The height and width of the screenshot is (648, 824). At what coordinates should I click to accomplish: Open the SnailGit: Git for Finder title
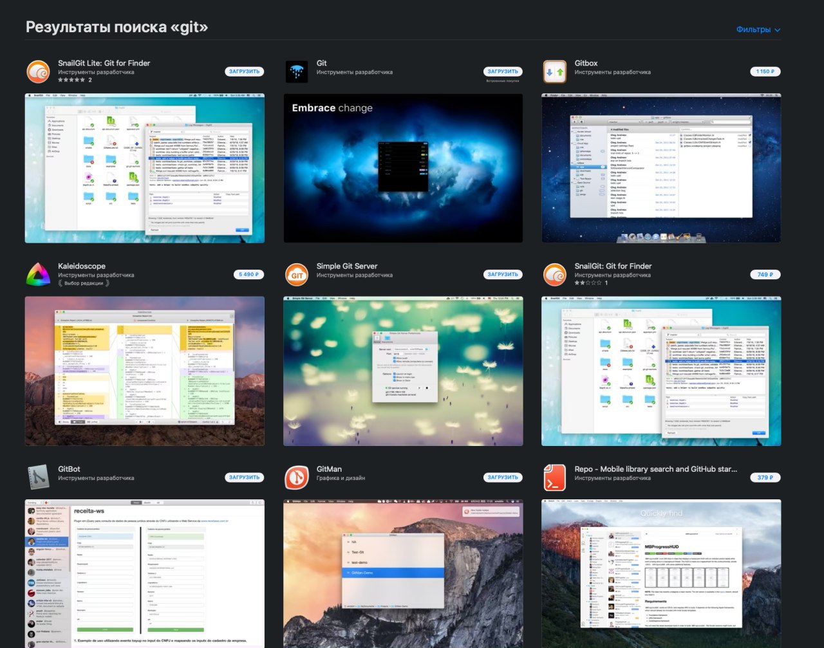[x=613, y=266]
